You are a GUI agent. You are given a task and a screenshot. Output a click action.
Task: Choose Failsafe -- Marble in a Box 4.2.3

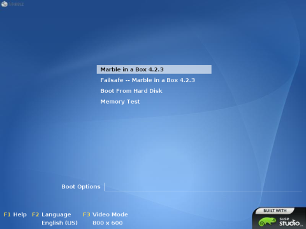(147, 80)
